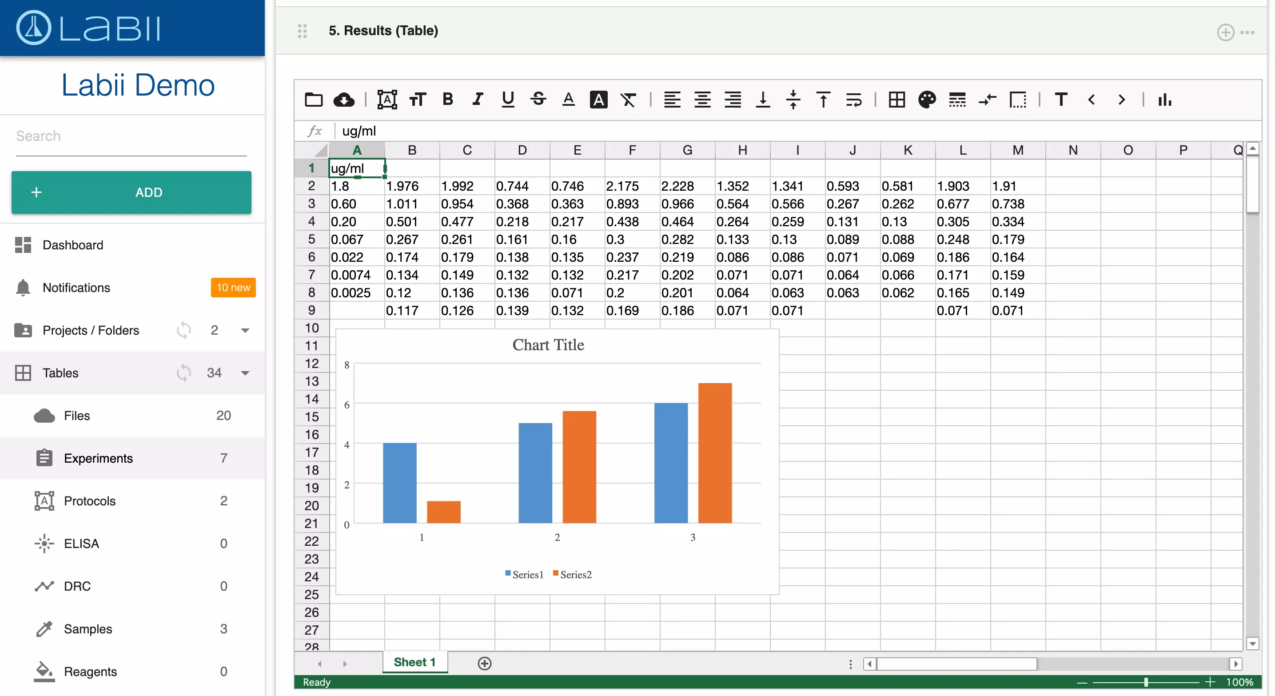Clear formatting with the clear format icon
The image size is (1275, 696).
tap(629, 100)
